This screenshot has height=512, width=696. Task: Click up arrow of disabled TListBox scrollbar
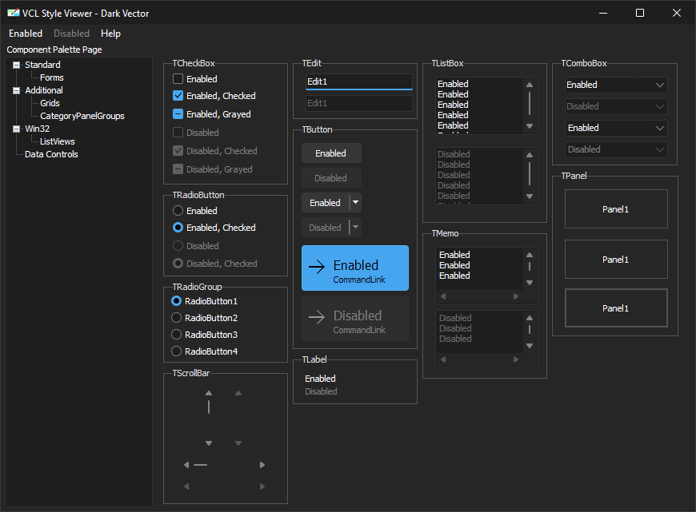529,155
